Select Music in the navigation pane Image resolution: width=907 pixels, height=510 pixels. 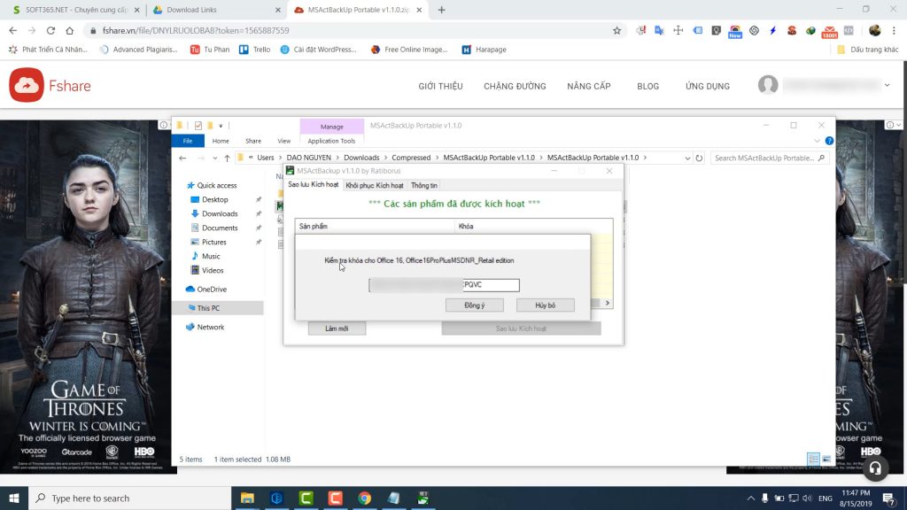[x=211, y=256]
